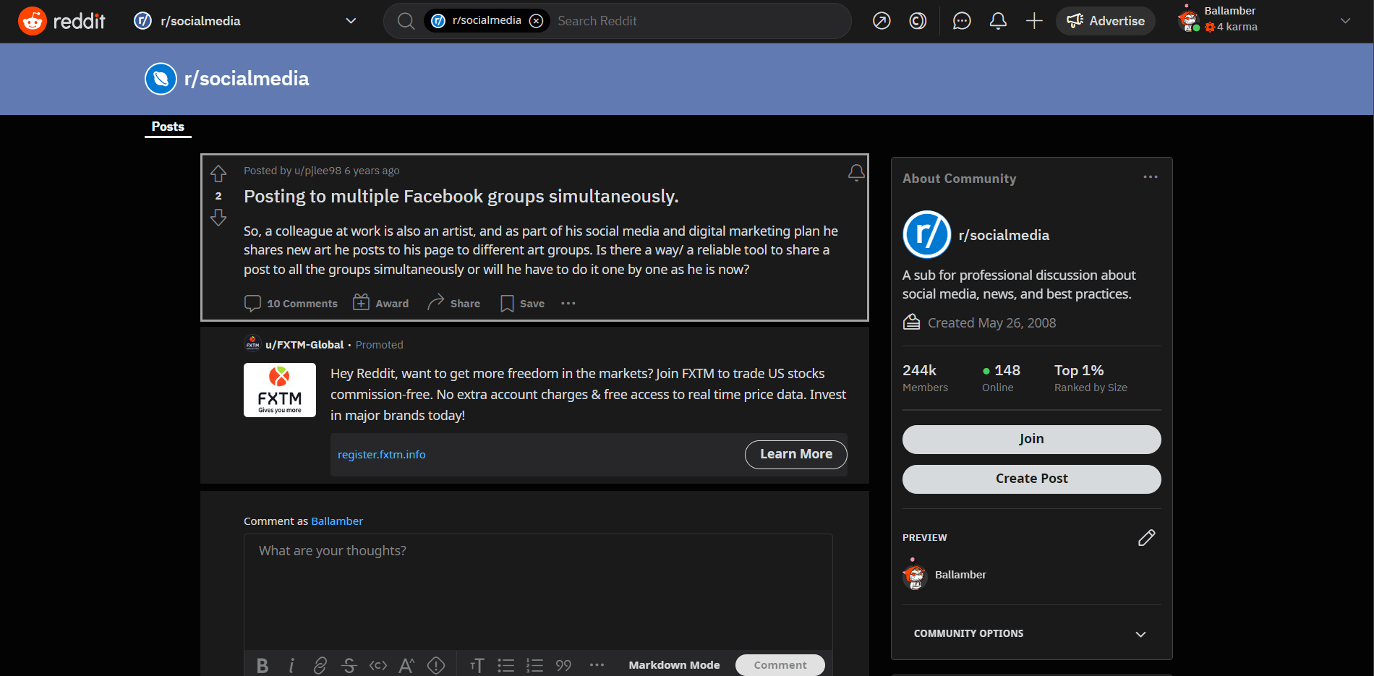Toggle Italic formatting in the comment editor
Screen dimensions: 1374x676
(291, 665)
